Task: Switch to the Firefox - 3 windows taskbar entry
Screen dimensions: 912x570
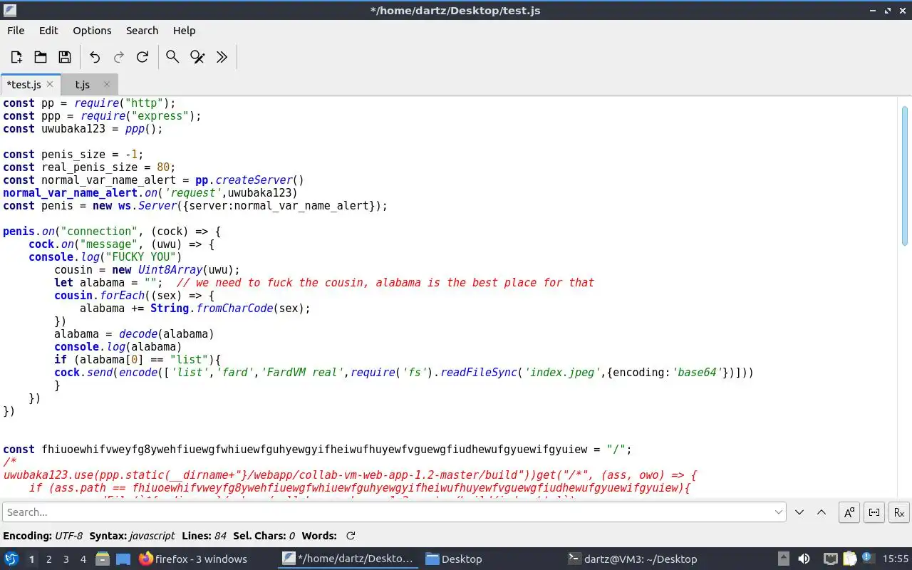Action: (206, 559)
